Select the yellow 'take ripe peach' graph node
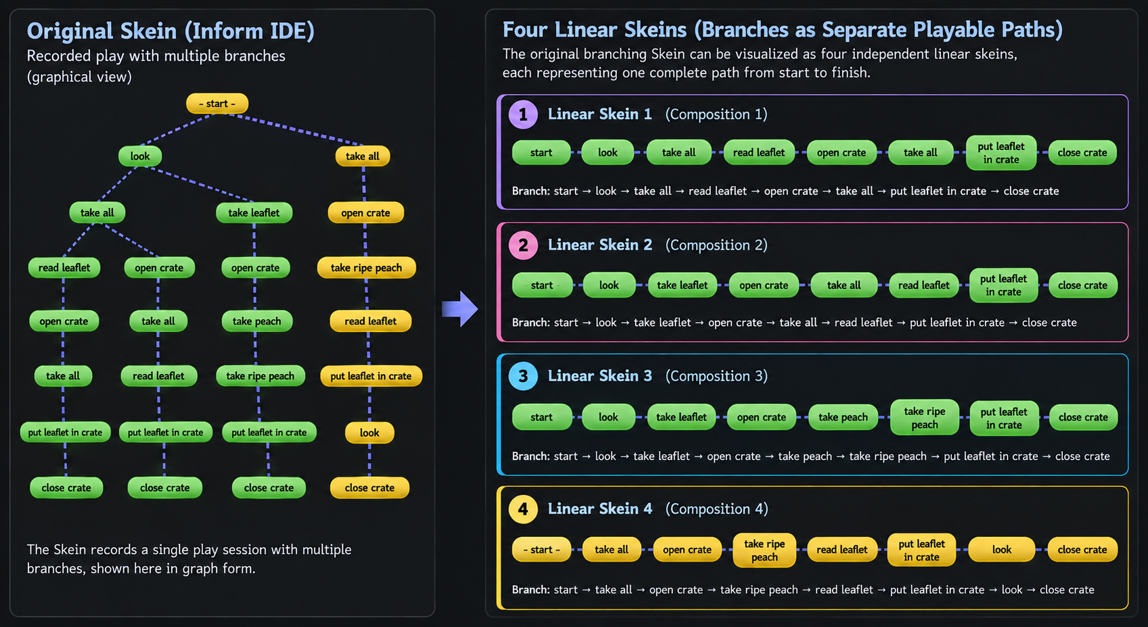The width and height of the screenshot is (1148, 627). (366, 268)
